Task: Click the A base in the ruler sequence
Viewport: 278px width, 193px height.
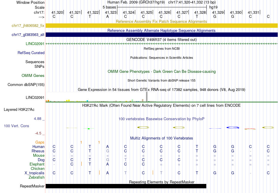Action: tap(107, 16)
